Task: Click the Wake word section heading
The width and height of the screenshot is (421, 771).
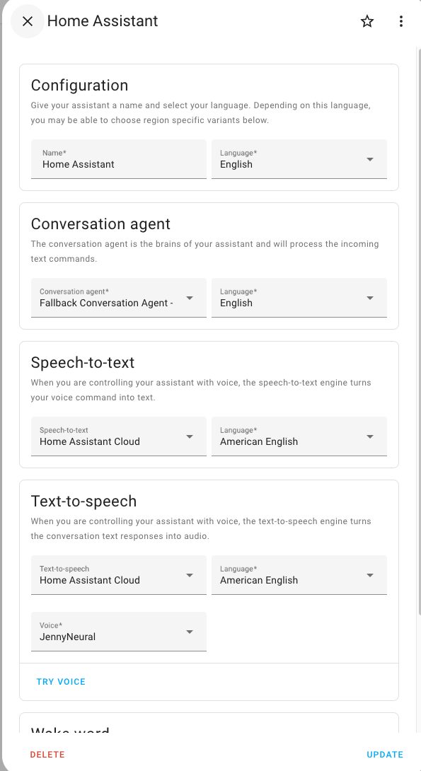Action: (x=70, y=732)
